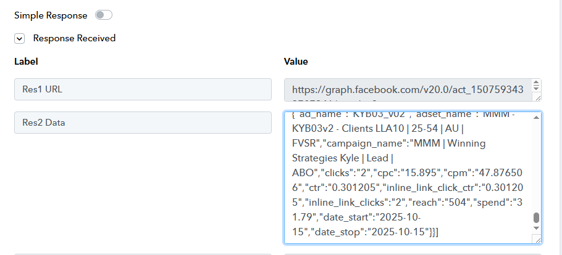The image size is (562, 255).
Task: Click the Res1 URL value box
Action: pos(408,89)
